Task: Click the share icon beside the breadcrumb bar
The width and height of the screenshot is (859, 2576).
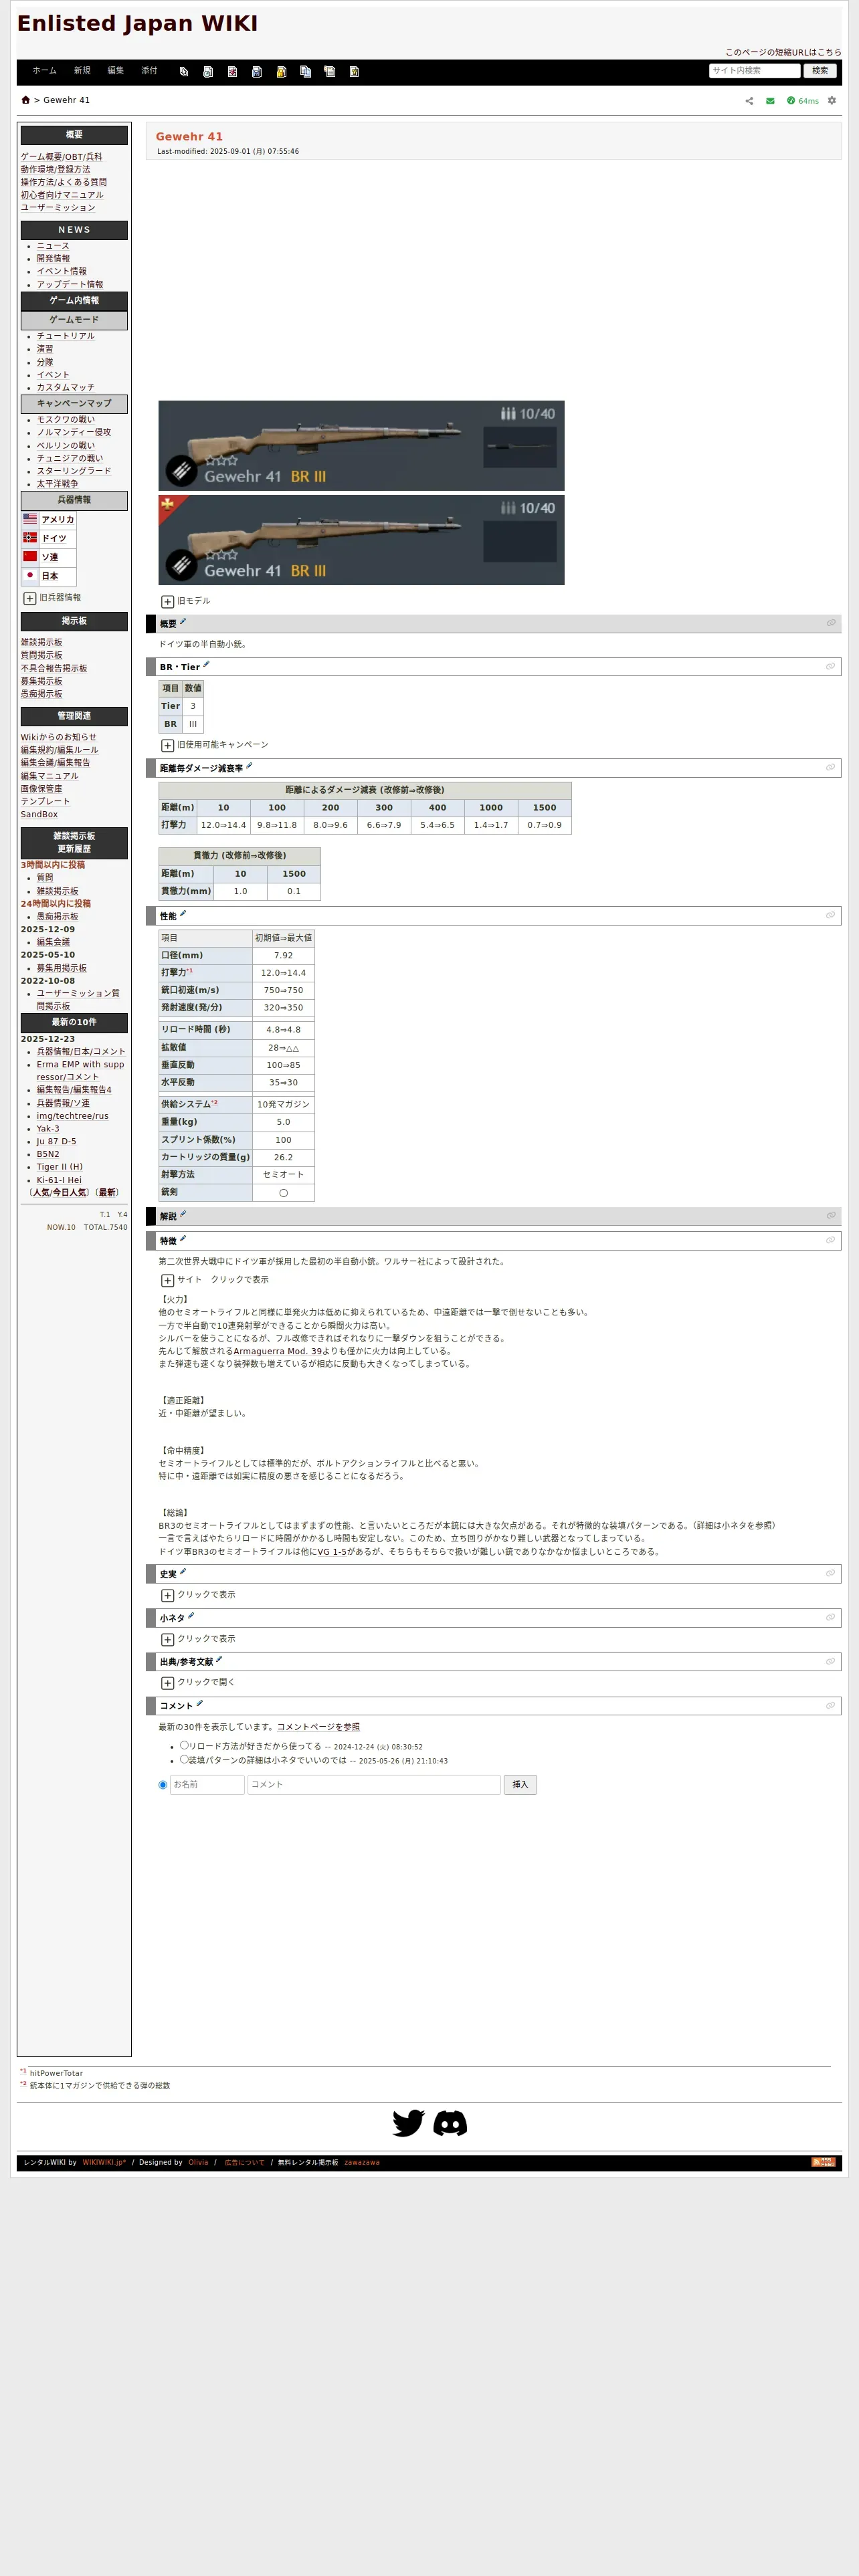Action: (749, 101)
